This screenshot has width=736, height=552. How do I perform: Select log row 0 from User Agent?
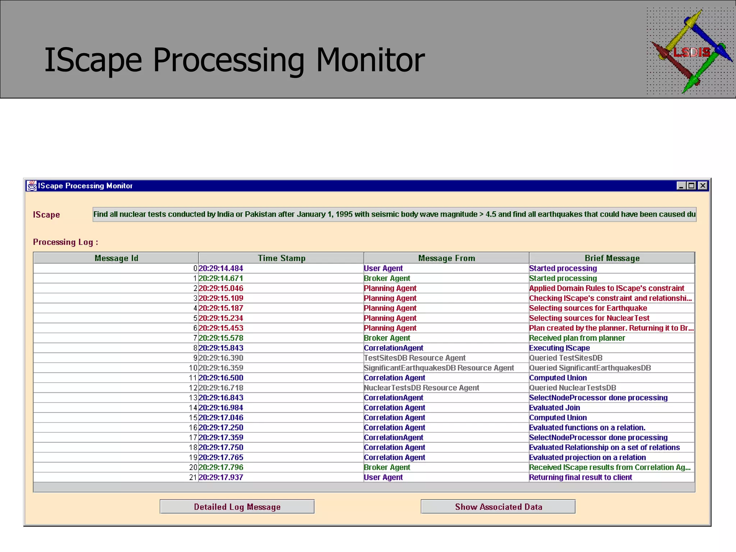point(383,268)
